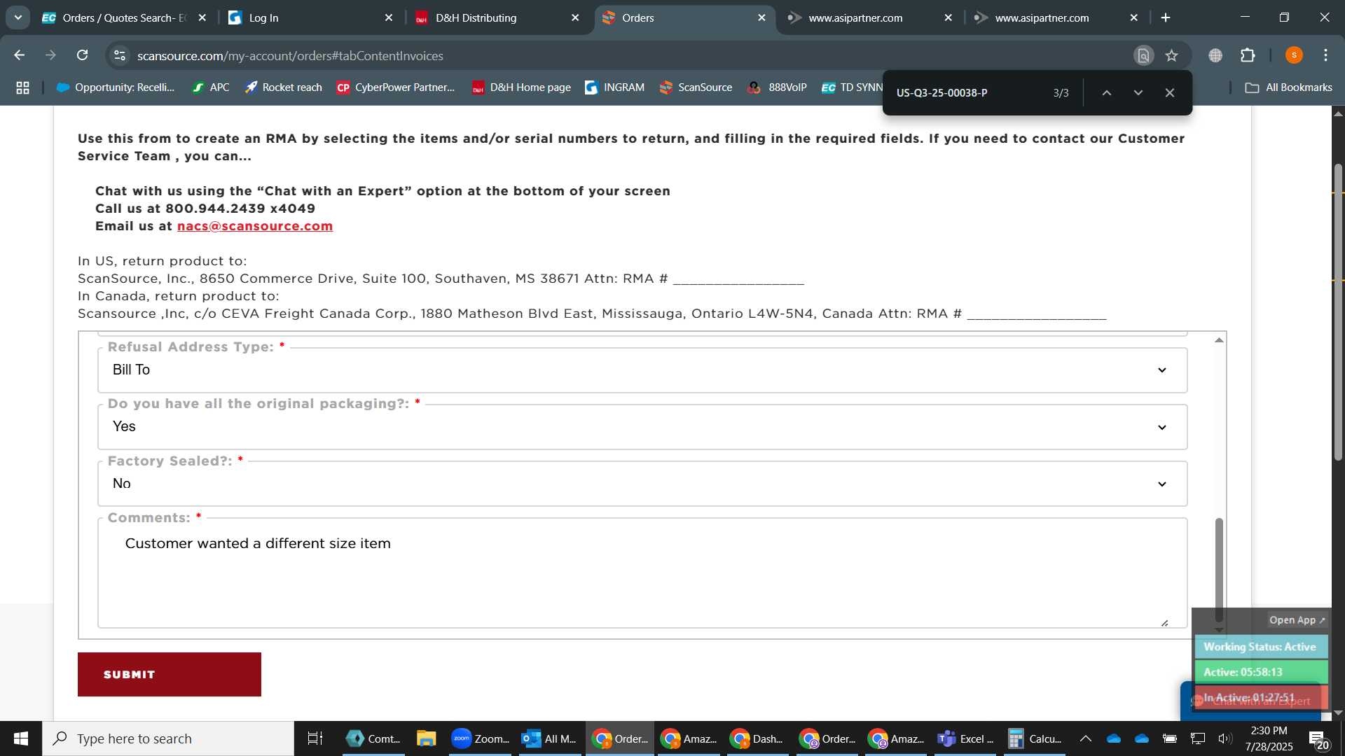Open INGRAM bookmark
The width and height of the screenshot is (1345, 756).
[615, 87]
